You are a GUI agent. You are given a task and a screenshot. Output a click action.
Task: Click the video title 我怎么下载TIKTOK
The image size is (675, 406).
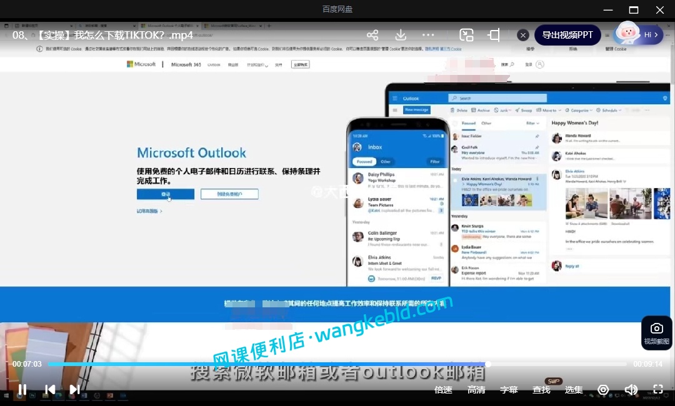coord(102,35)
